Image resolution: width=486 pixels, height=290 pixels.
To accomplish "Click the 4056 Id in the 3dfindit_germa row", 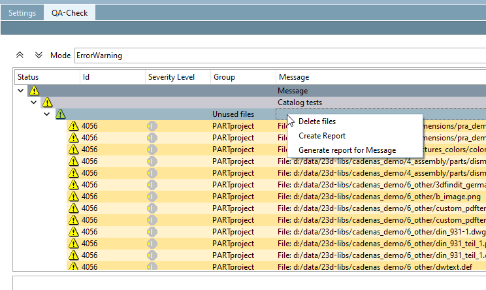I will tap(89, 185).
